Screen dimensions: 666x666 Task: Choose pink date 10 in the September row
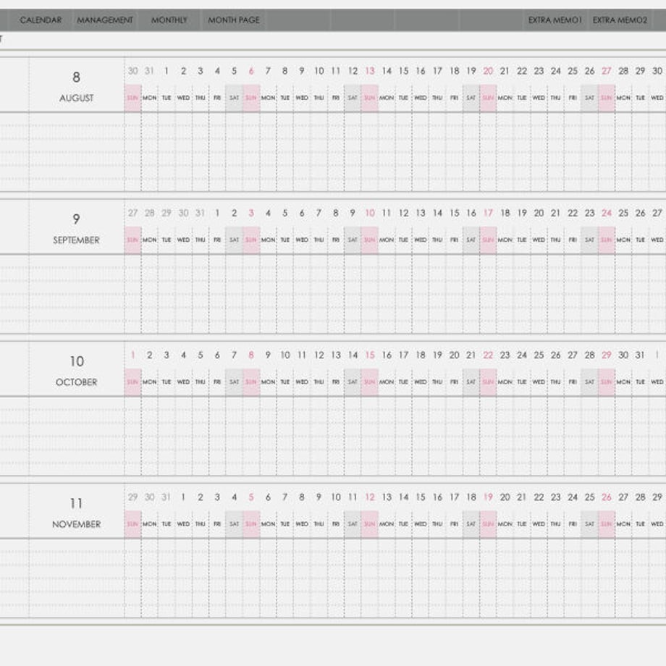tap(370, 214)
